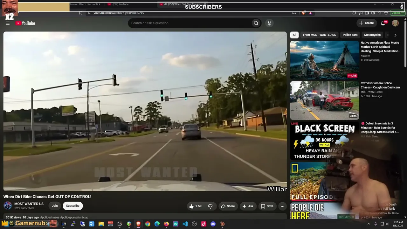Click the main video player
This screenshot has width=407, height=229.
click(x=145, y=111)
